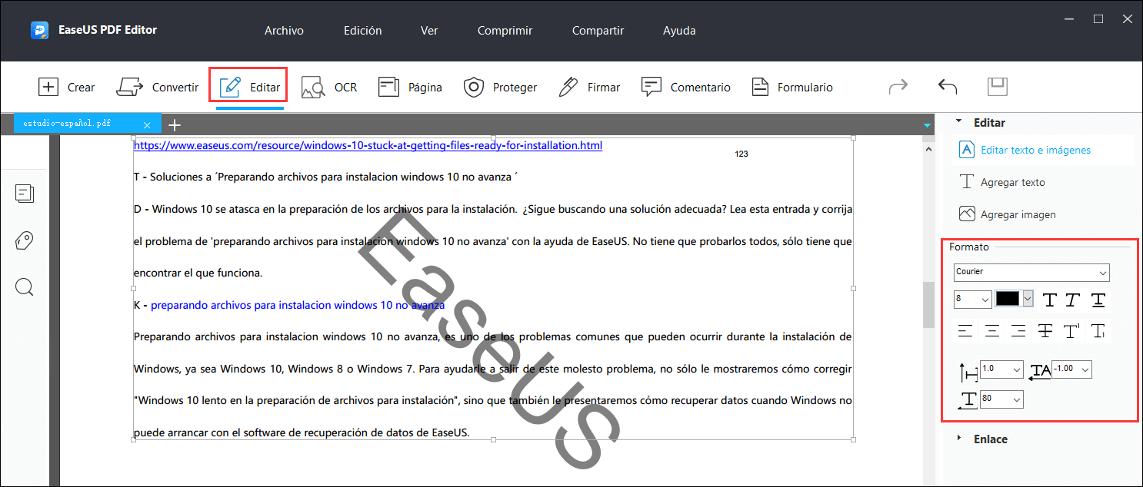
Task: Click the line 'encontrar el que funciona.'
Action: pyautogui.click(x=198, y=273)
